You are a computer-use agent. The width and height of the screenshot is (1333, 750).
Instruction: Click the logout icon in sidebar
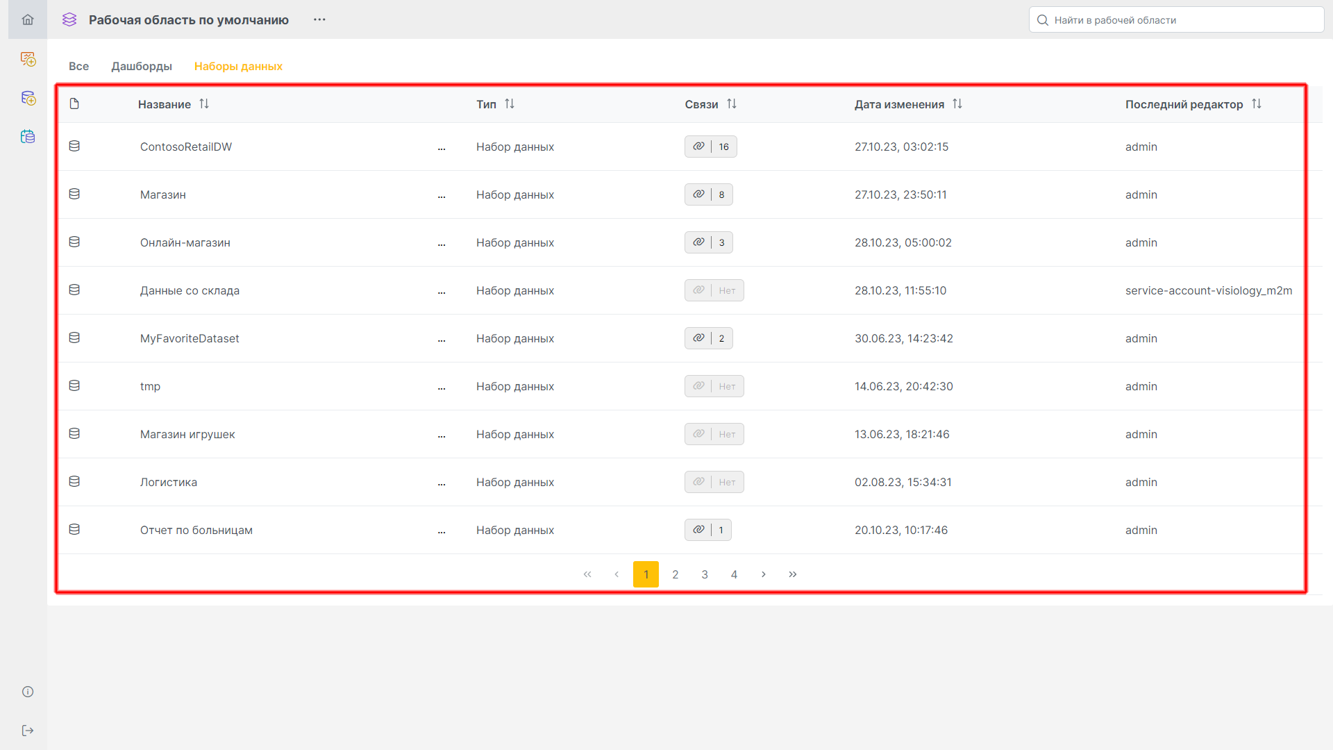[28, 731]
